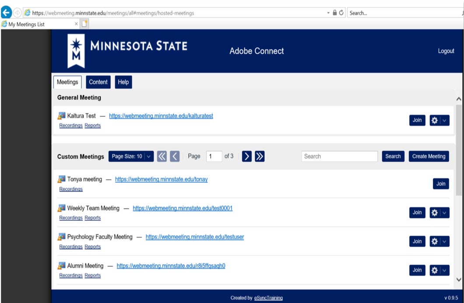Open the test0001 meeting URL link
Viewport: 464px width, 303px height.
[183, 208]
